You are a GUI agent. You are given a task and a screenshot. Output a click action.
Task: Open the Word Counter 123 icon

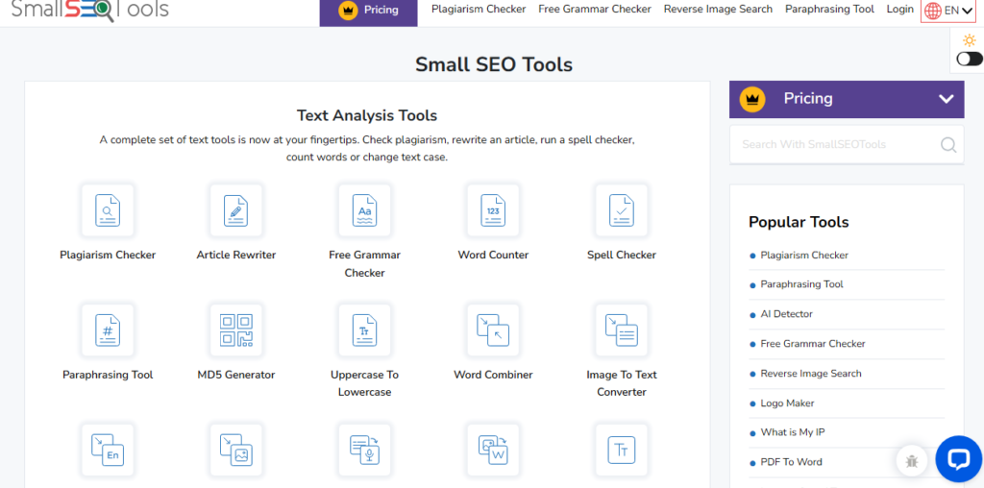coord(493,210)
